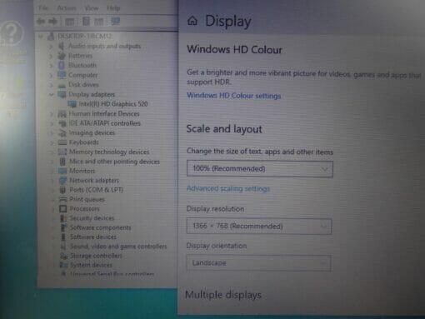Click the Keyboards icon in device tree
The width and height of the screenshot is (425, 319).
[x=62, y=142]
